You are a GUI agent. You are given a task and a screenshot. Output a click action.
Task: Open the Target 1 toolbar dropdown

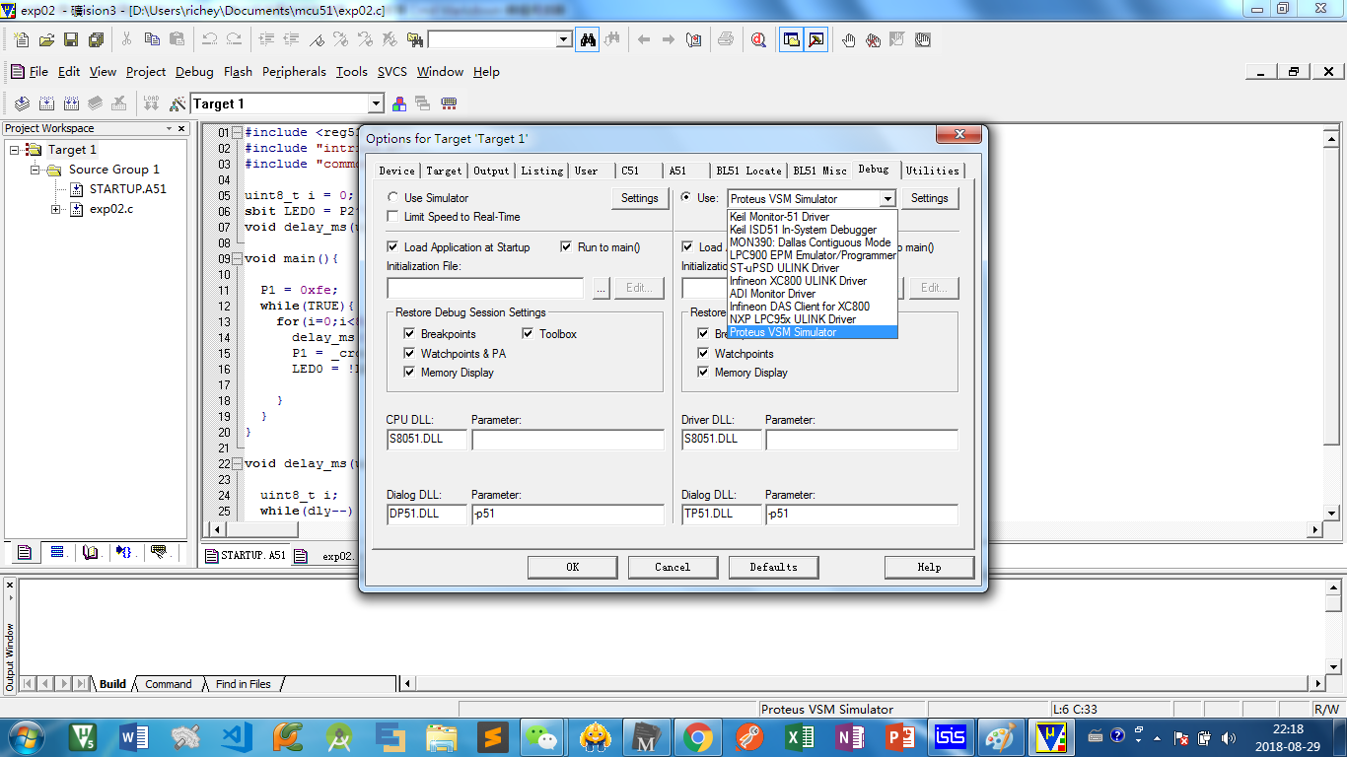376,103
